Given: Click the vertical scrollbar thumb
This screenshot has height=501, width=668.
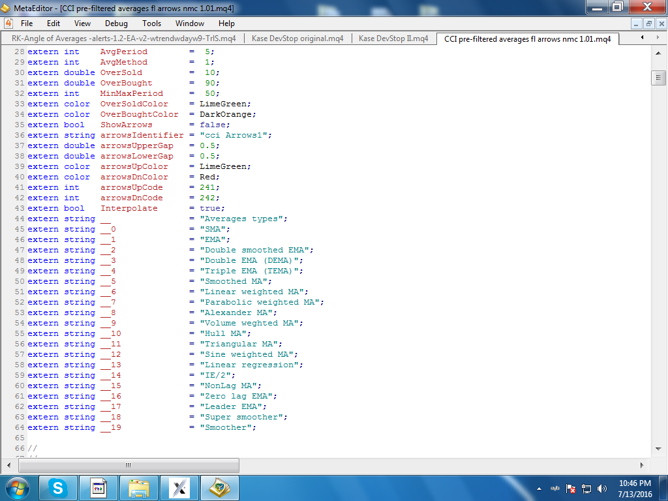Looking at the screenshot, I should pos(658,78).
